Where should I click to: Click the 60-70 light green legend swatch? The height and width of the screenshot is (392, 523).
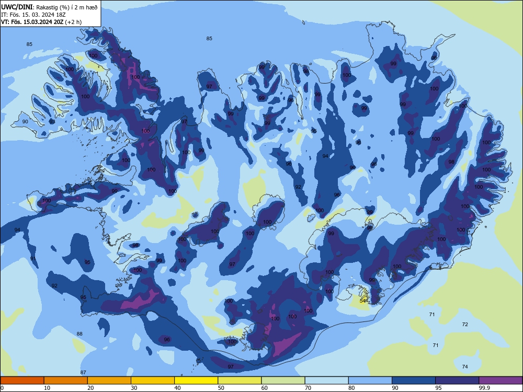[283, 381]
